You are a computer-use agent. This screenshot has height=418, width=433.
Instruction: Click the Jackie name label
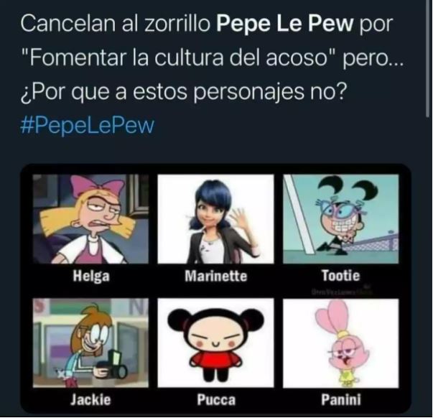(x=90, y=399)
